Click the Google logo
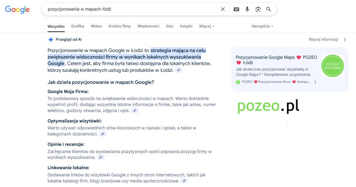This screenshot has height=187, width=356. coord(17,9)
